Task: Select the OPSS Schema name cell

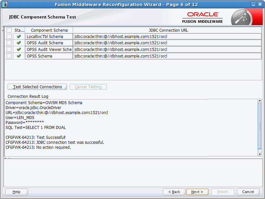Action: coord(49,56)
